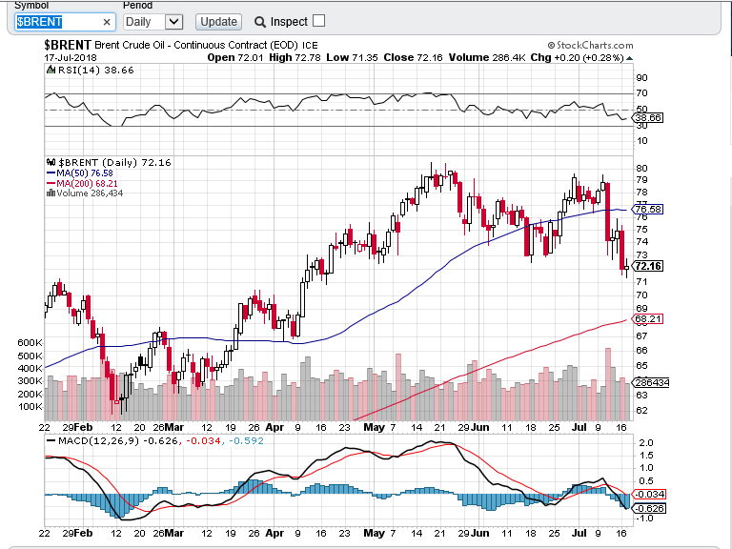732x549 pixels.
Task: Click the 68.21 MA(200) axis label
Action: pyautogui.click(x=648, y=319)
